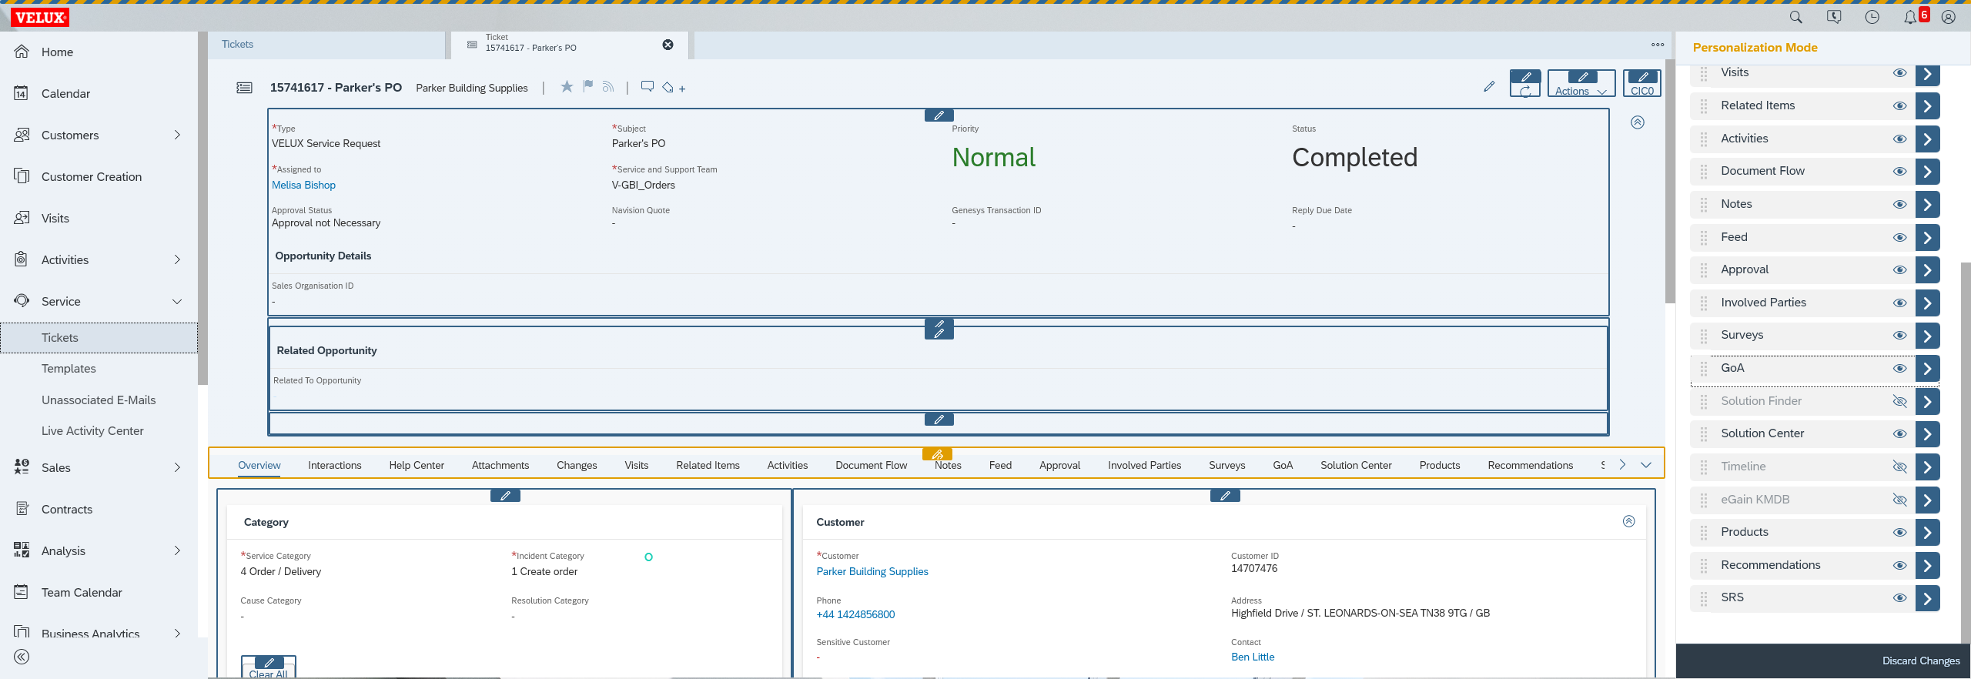The width and height of the screenshot is (1971, 679).
Task: Show the Timeline section via eye icon
Action: pyautogui.click(x=1899, y=467)
